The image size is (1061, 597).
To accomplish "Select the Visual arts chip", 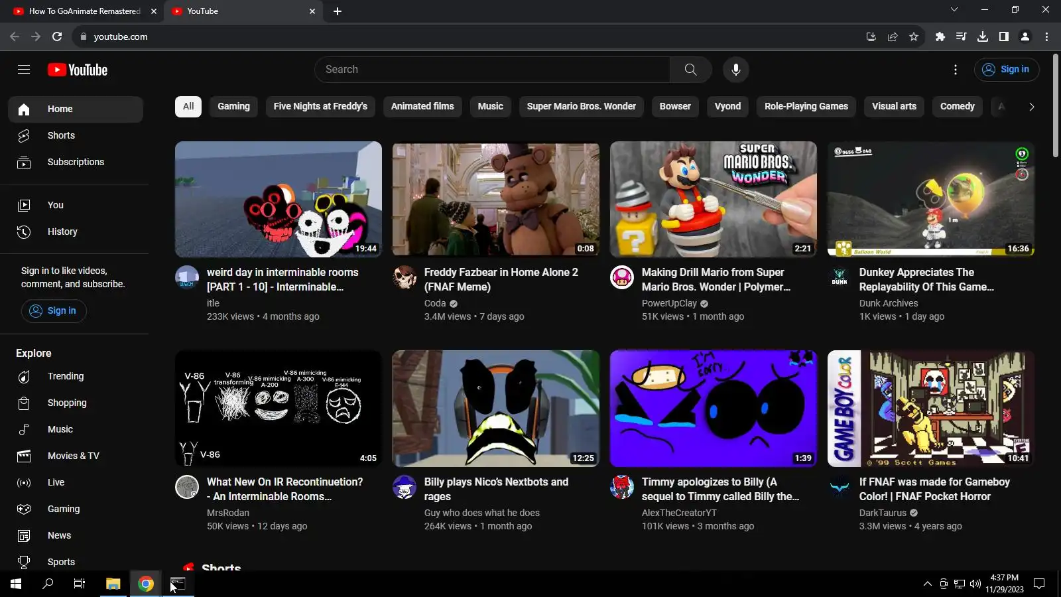I will [x=894, y=106].
